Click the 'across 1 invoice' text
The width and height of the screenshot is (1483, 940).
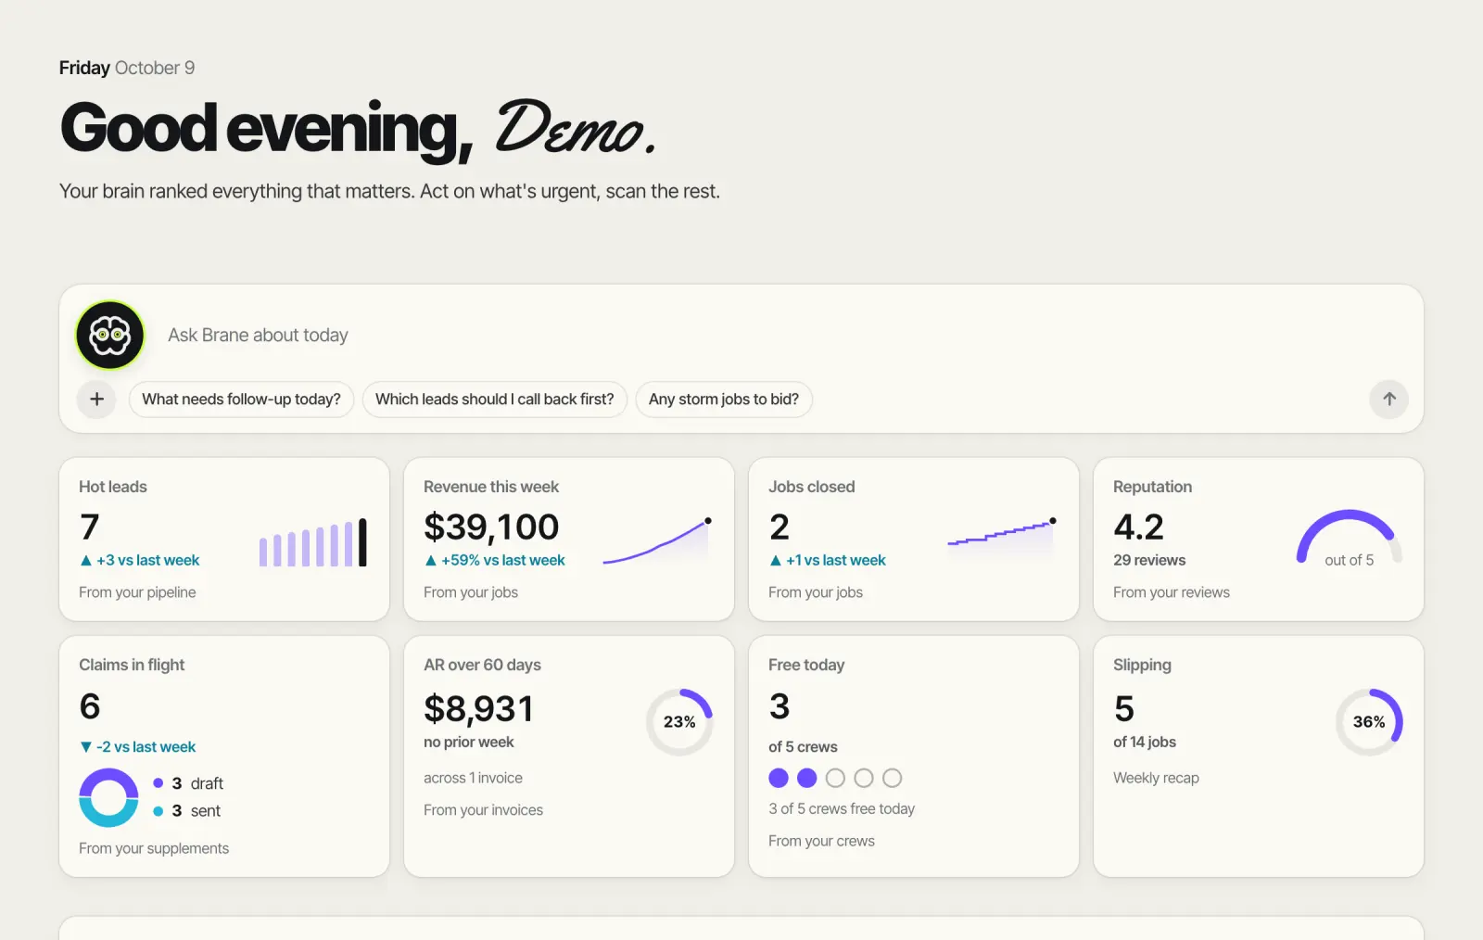[473, 779]
